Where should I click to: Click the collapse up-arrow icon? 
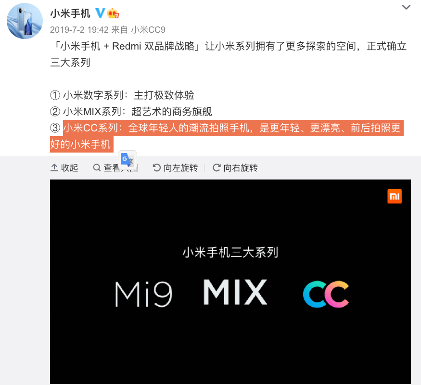tap(54, 168)
